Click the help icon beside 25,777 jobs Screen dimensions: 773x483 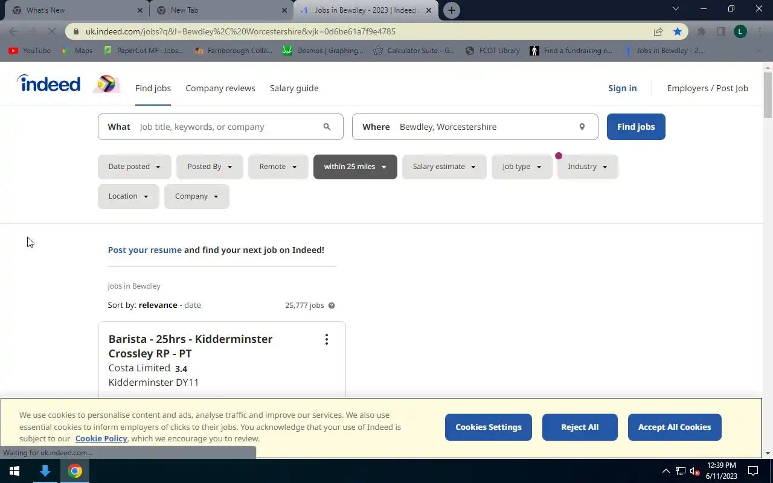pos(332,305)
